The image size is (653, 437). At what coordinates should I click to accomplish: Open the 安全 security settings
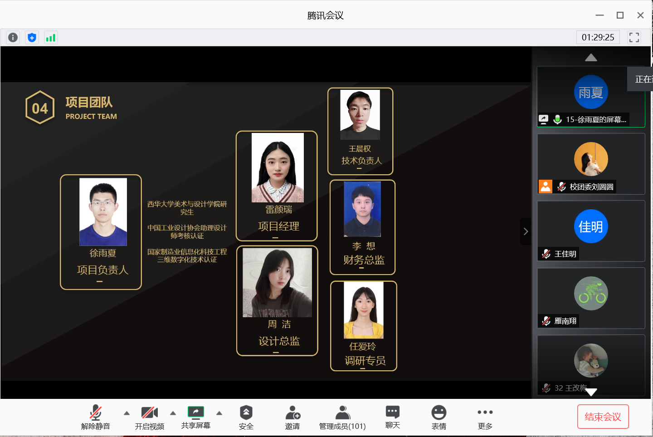tap(246, 417)
